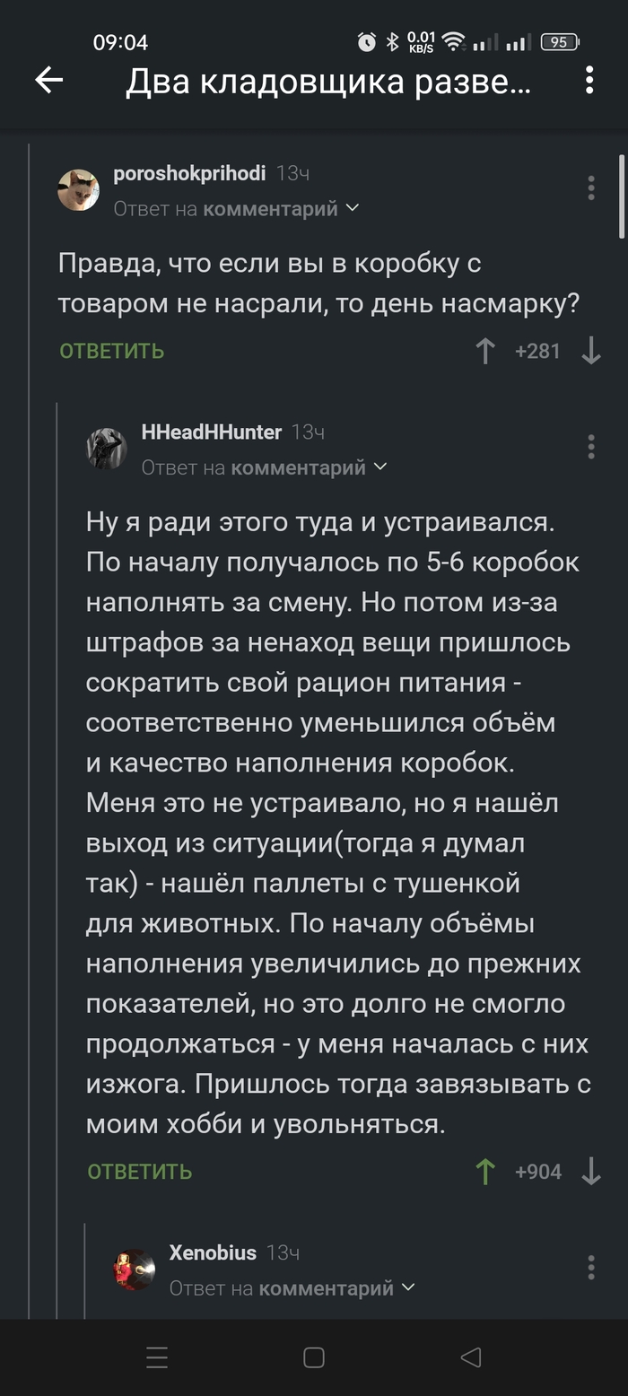Open options menu for poroshokprihodi's comment
Screen dimensions: 628x1396
590,188
